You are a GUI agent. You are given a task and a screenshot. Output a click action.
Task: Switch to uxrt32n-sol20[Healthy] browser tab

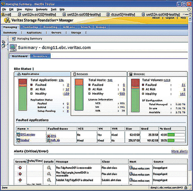(37, 15)
